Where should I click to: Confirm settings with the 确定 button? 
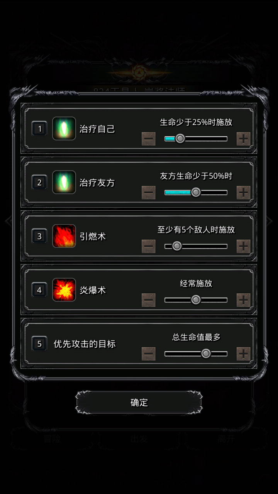[139, 403]
